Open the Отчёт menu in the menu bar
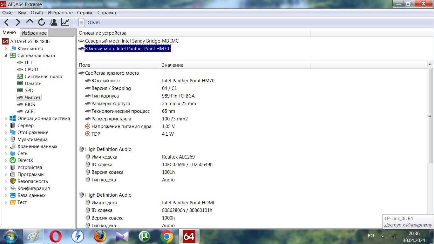434x244 pixels. (37, 13)
